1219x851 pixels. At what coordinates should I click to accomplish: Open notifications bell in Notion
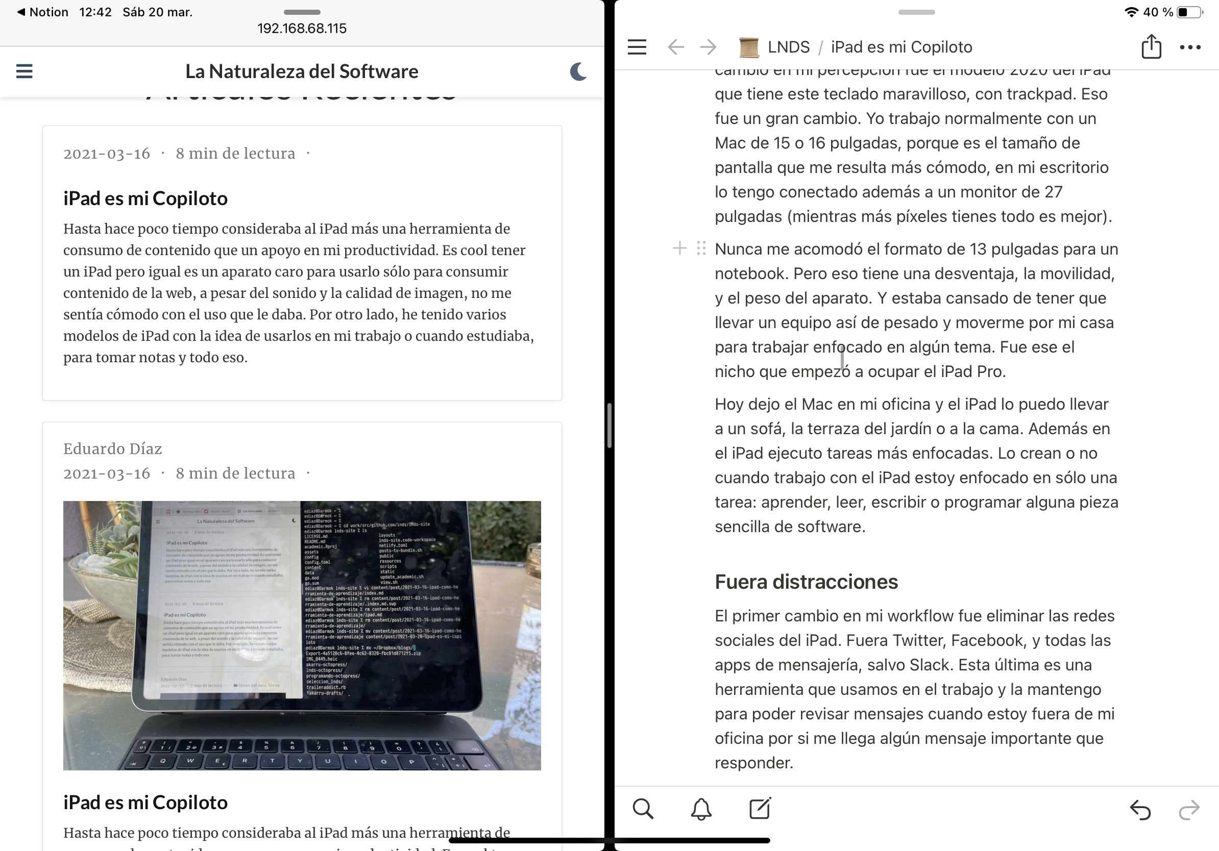(x=701, y=809)
